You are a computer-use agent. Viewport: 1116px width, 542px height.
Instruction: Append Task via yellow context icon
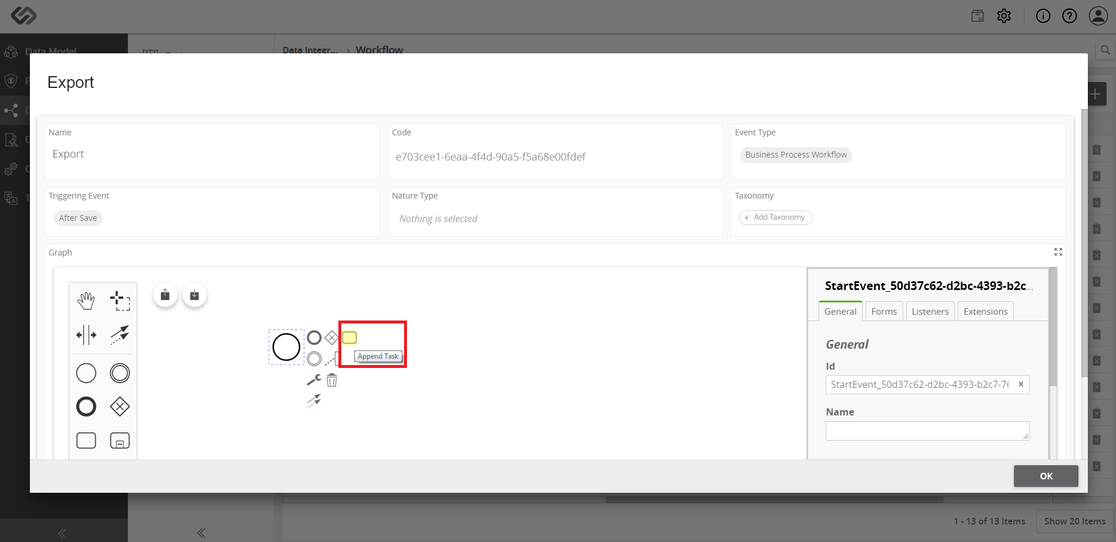point(350,338)
